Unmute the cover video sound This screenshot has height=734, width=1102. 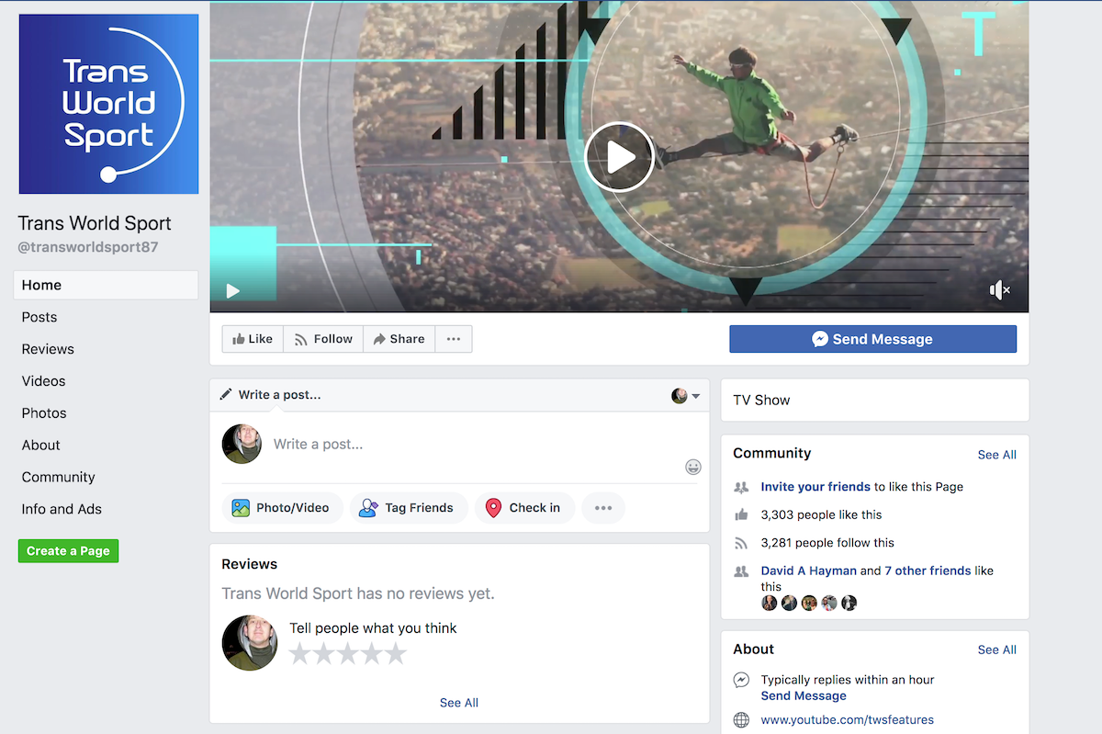point(1000,290)
